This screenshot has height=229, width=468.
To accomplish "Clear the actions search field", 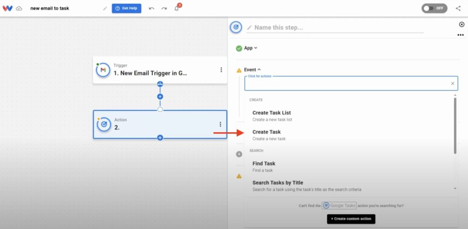I will coord(452,83).
